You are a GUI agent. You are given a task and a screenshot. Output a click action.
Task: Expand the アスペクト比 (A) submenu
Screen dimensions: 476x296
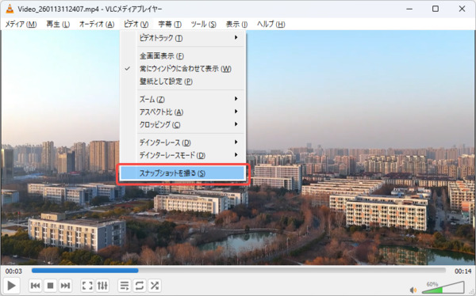point(182,112)
